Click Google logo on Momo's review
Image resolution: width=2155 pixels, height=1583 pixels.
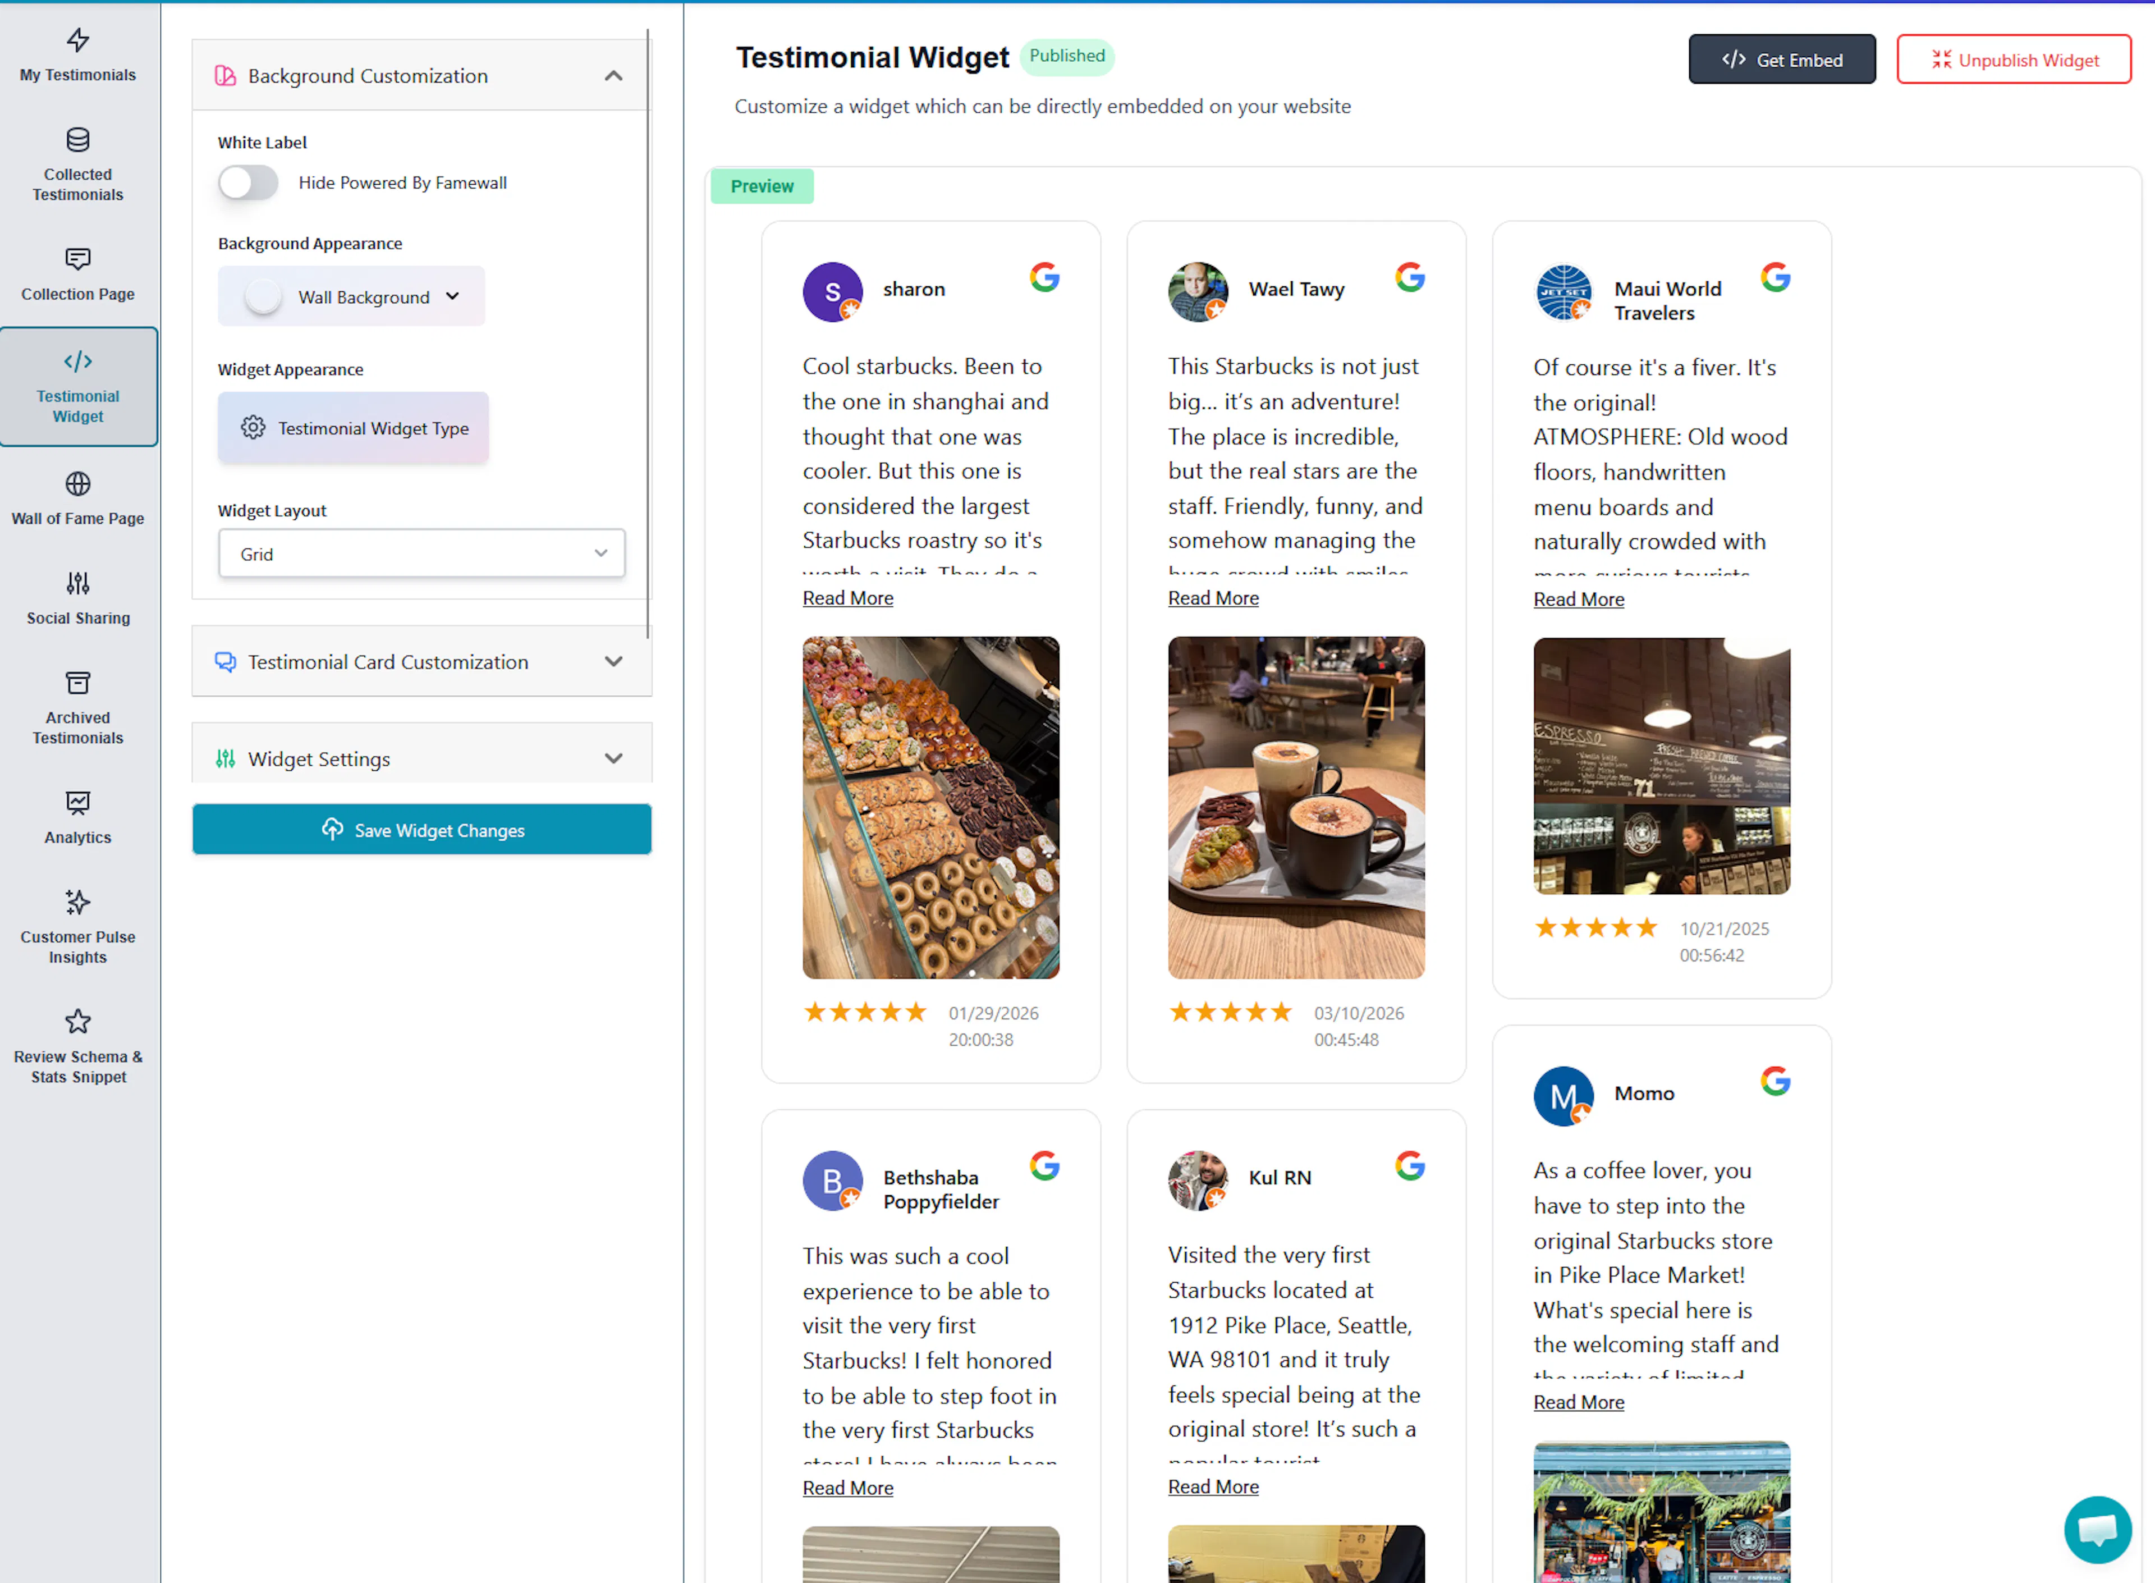1776,1081
